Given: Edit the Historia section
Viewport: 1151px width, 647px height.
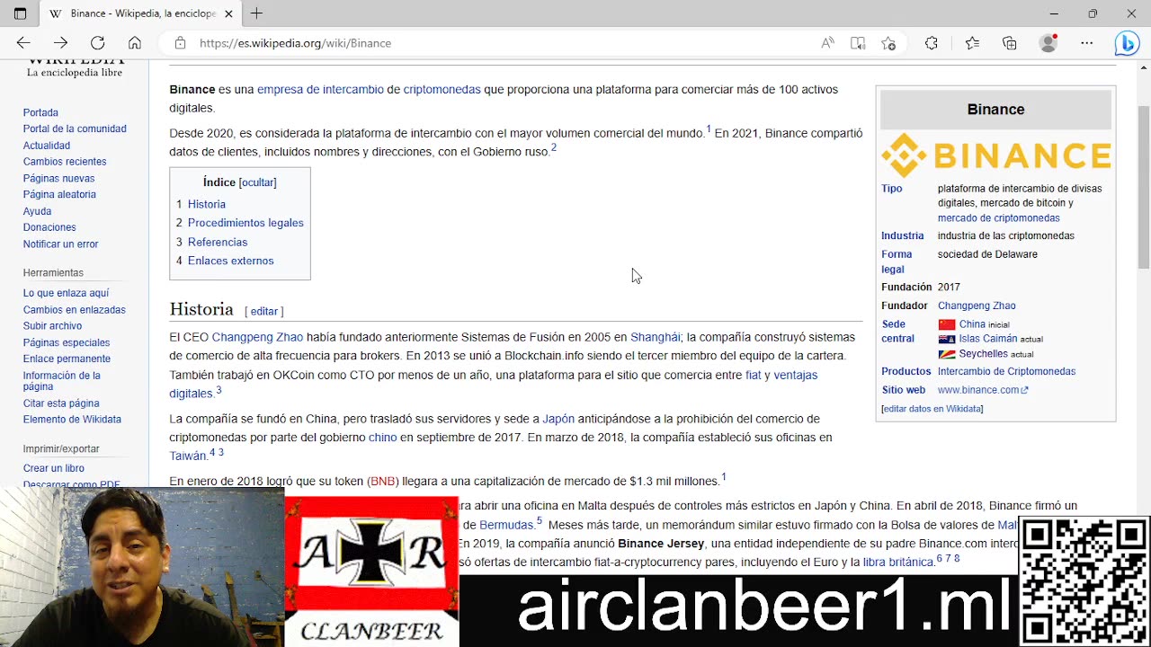Looking at the screenshot, I should tap(263, 311).
